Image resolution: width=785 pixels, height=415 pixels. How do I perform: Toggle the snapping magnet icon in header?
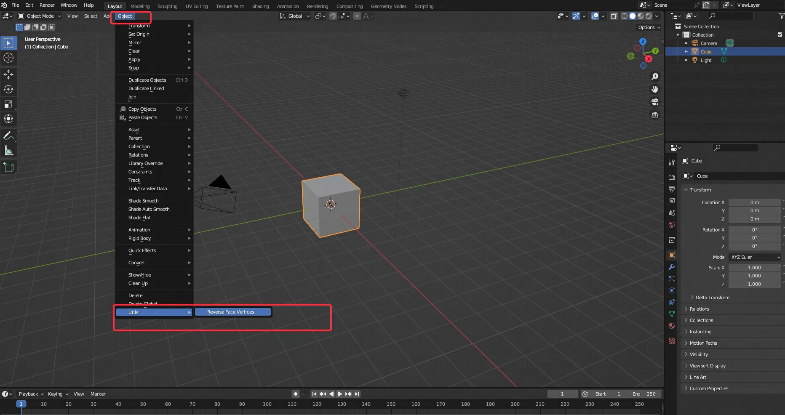[x=333, y=16]
